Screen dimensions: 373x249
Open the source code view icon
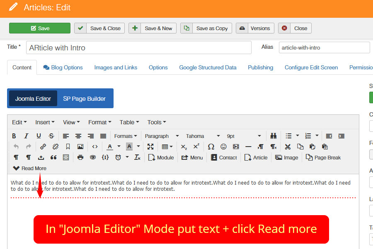(95, 147)
